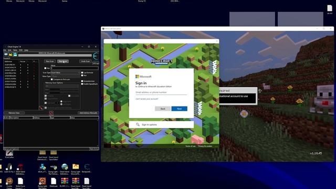The width and height of the screenshot is (336, 189).
Task: Open Sign-in options
Action: (161, 124)
